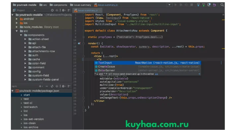Viewport: 232px width, 130px height.
Task: Click components breadcrumb in navigation bar
Action: pos(58,5)
